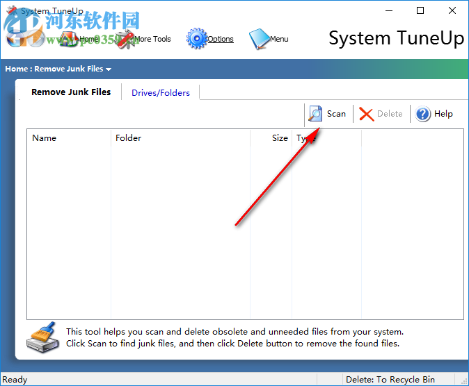The height and width of the screenshot is (386, 469).
Task: Click the Delete button label
Action: (390, 114)
